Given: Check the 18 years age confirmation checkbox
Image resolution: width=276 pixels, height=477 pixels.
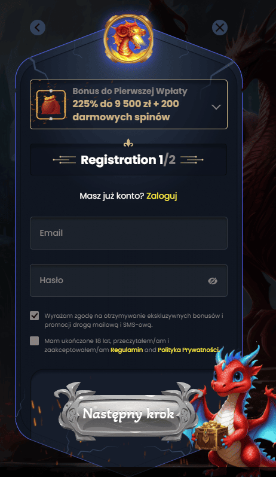Looking at the screenshot, I should (x=35, y=341).
